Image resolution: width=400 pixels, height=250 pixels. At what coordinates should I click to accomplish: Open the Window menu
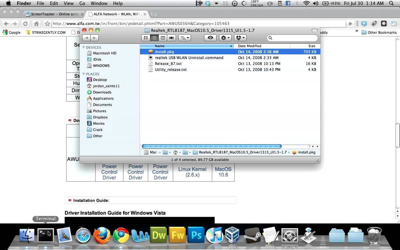[x=99, y=3]
